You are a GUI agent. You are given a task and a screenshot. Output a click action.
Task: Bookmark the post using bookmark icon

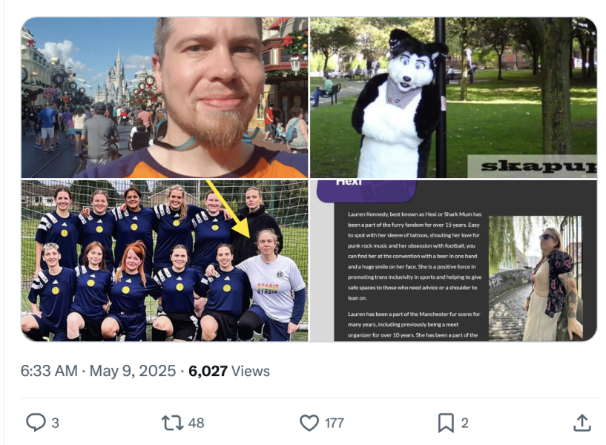click(x=446, y=423)
